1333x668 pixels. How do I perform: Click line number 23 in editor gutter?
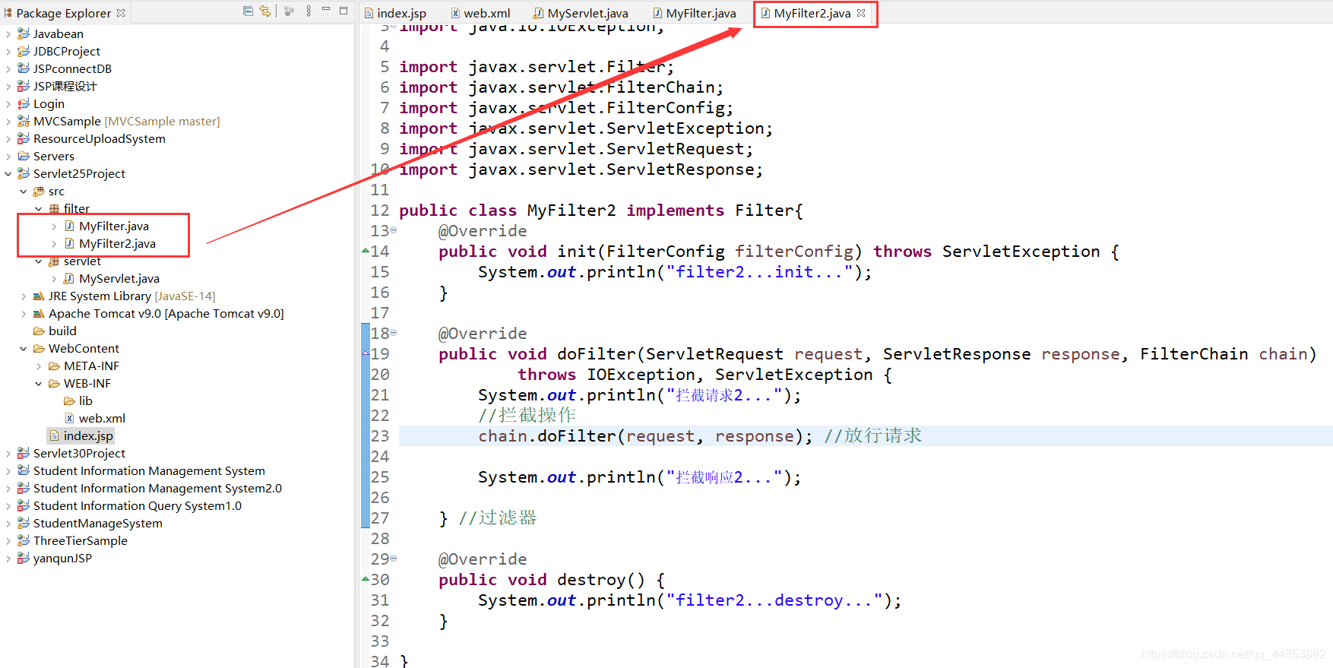pos(380,436)
